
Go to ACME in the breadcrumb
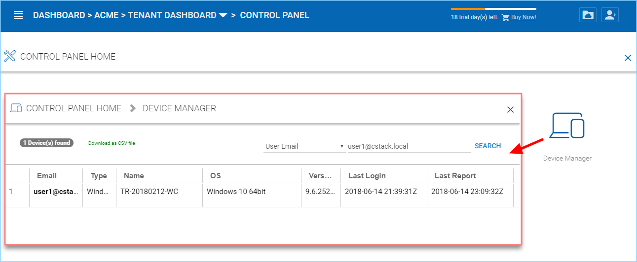pos(107,15)
